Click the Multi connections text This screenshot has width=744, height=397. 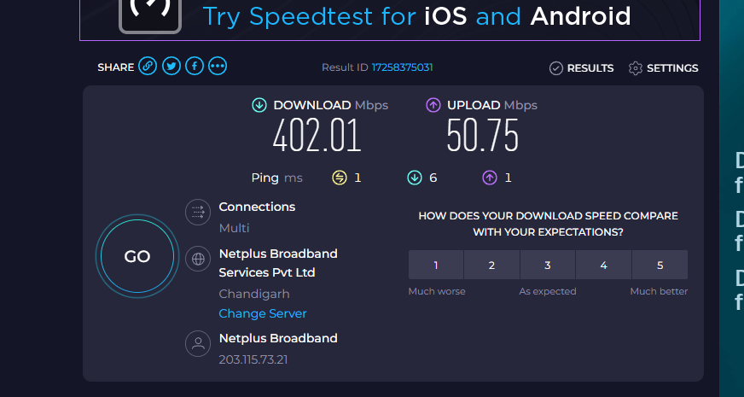234,228
